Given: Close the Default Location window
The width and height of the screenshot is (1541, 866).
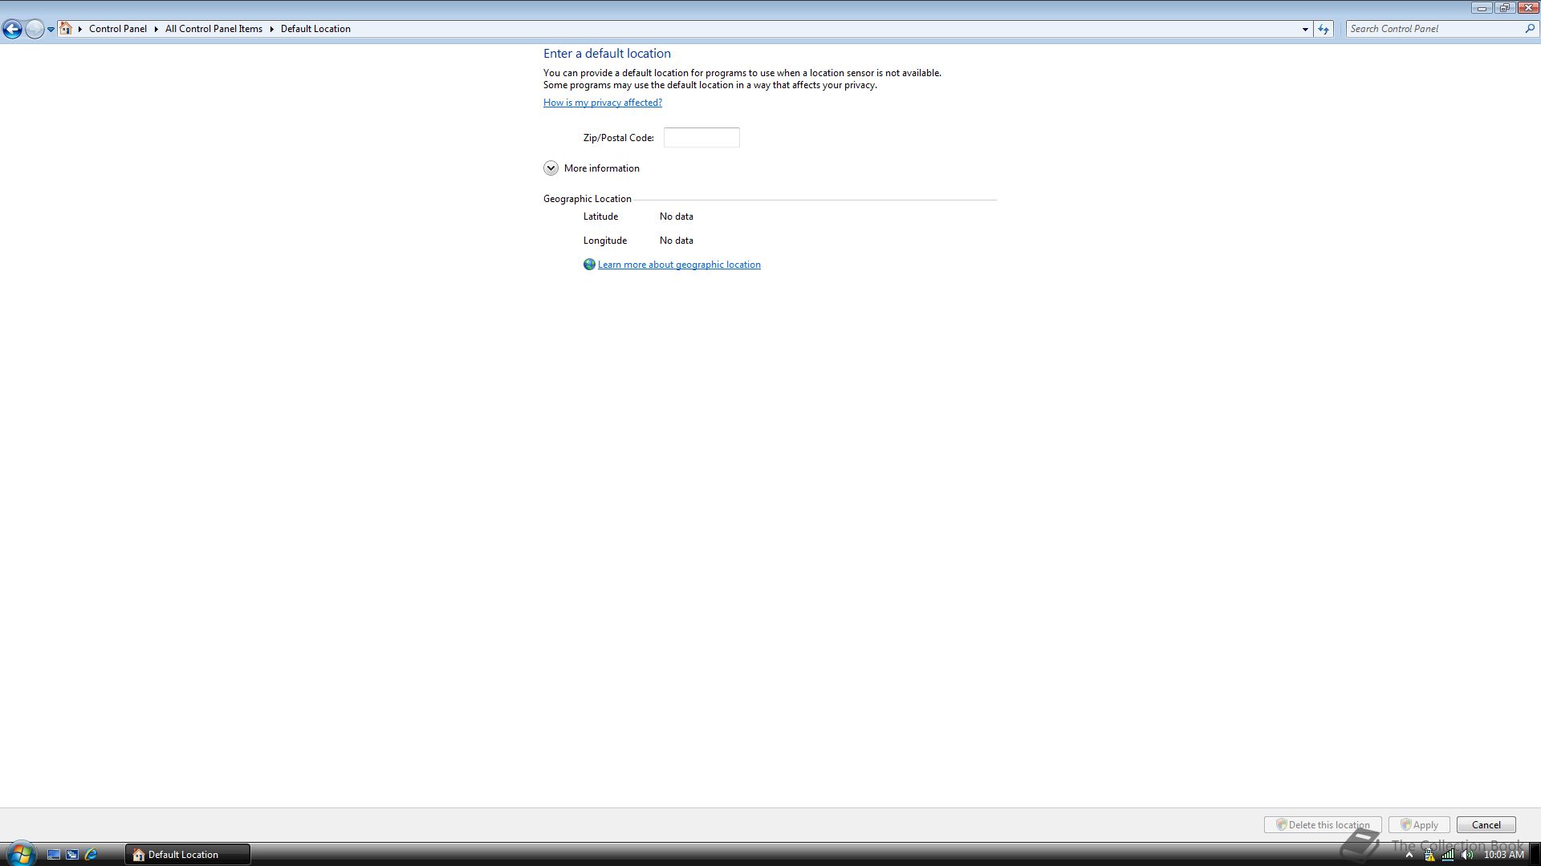Looking at the screenshot, I should click(1527, 8).
